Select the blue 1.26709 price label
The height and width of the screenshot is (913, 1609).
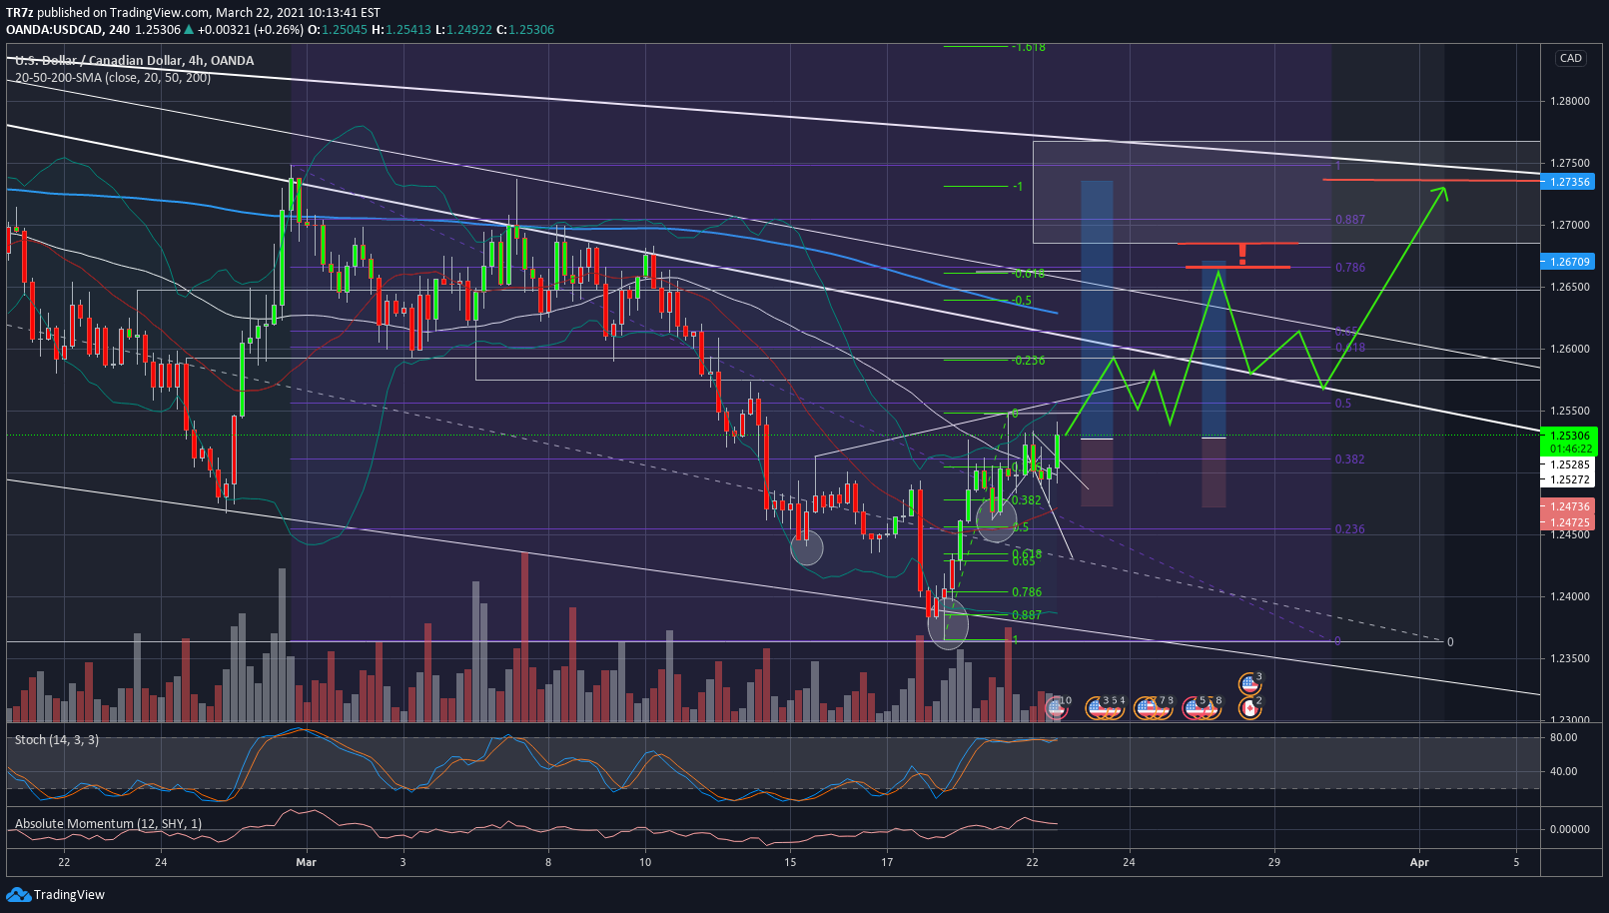tap(1570, 262)
